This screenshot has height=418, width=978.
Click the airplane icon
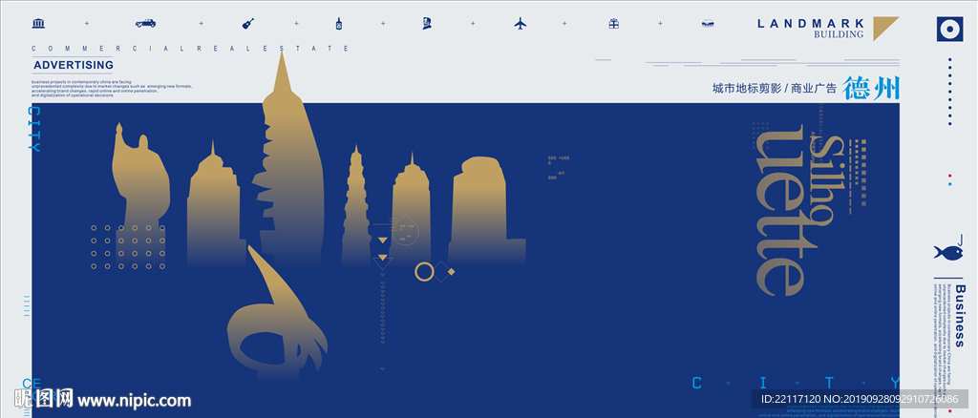coord(521,24)
